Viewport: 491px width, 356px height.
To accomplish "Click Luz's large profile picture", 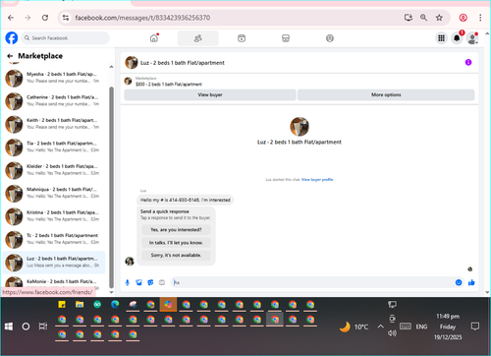I will coord(300,127).
